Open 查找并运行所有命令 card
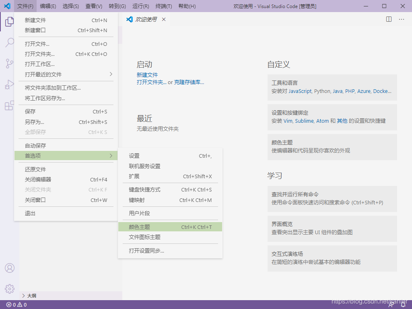Image resolution: width=412 pixels, height=309 pixels. [332, 199]
